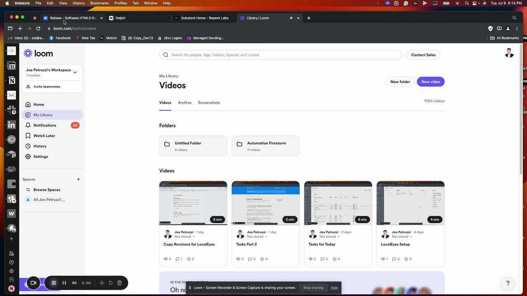Open the Profiles menu in menu bar

[121, 3]
